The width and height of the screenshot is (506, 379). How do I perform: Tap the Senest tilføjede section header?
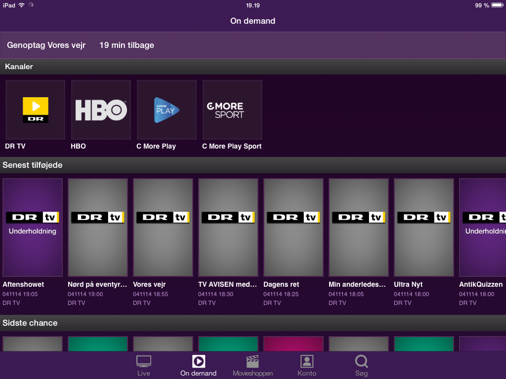click(33, 165)
